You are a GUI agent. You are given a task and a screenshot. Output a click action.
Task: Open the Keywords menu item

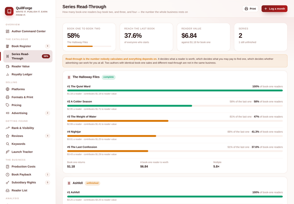click(x=28, y=144)
